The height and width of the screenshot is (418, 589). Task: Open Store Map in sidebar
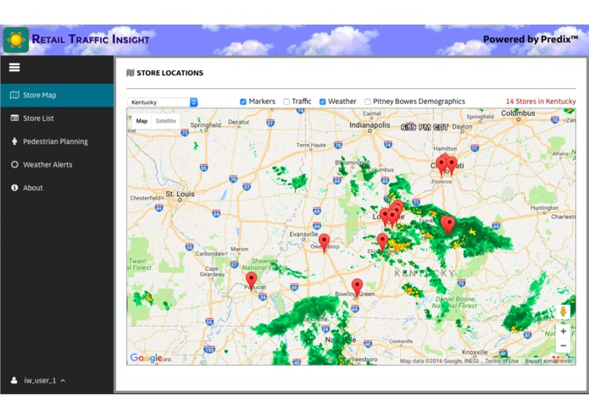tap(57, 96)
